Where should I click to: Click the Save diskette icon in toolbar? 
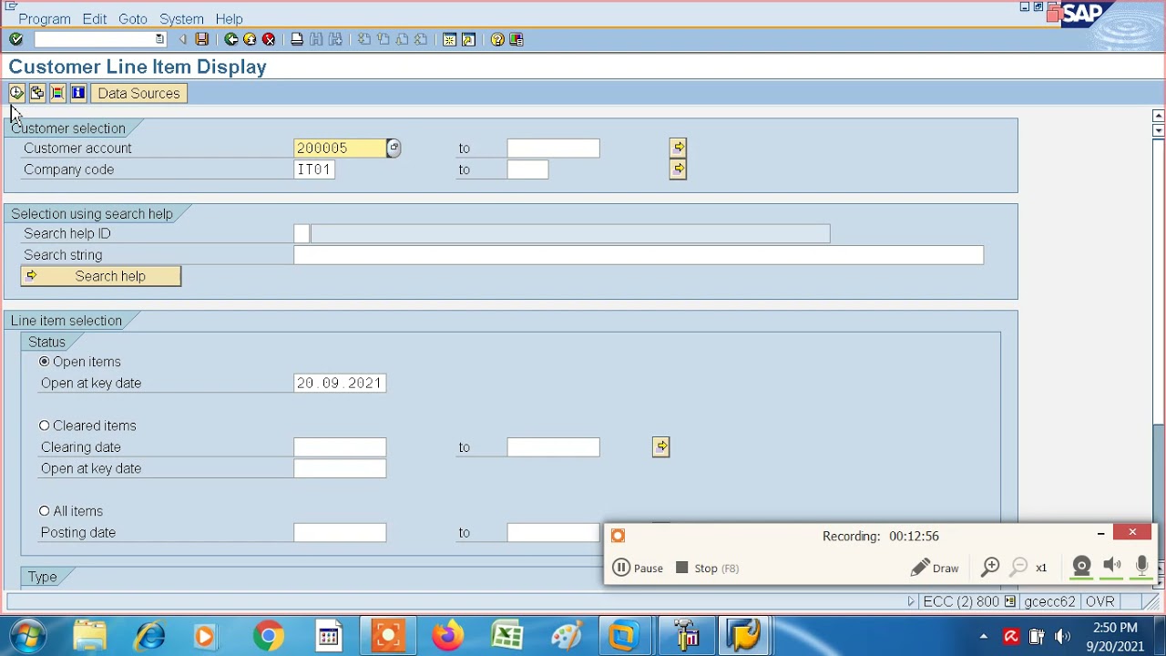(202, 39)
